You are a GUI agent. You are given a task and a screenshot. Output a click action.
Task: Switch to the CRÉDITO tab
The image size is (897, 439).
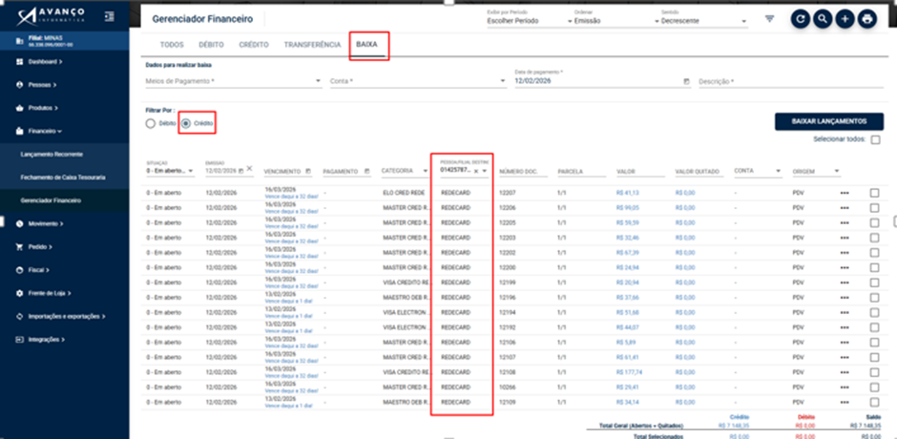coord(254,45)
